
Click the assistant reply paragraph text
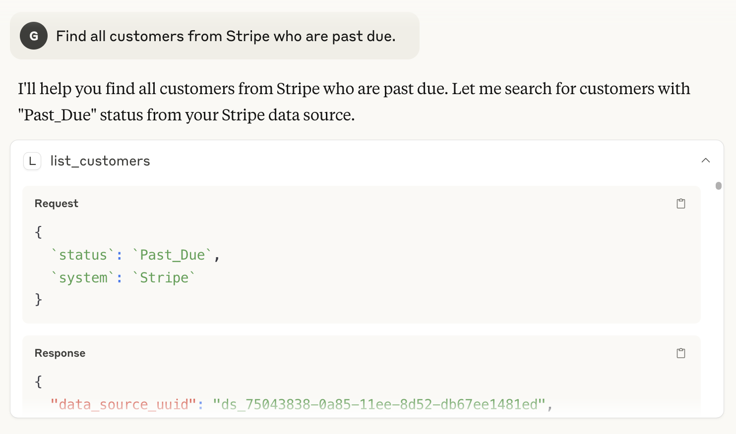[354, 102]
